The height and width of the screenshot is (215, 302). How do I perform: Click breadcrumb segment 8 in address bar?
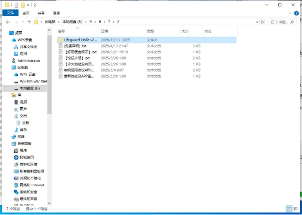tap(100, 22)
